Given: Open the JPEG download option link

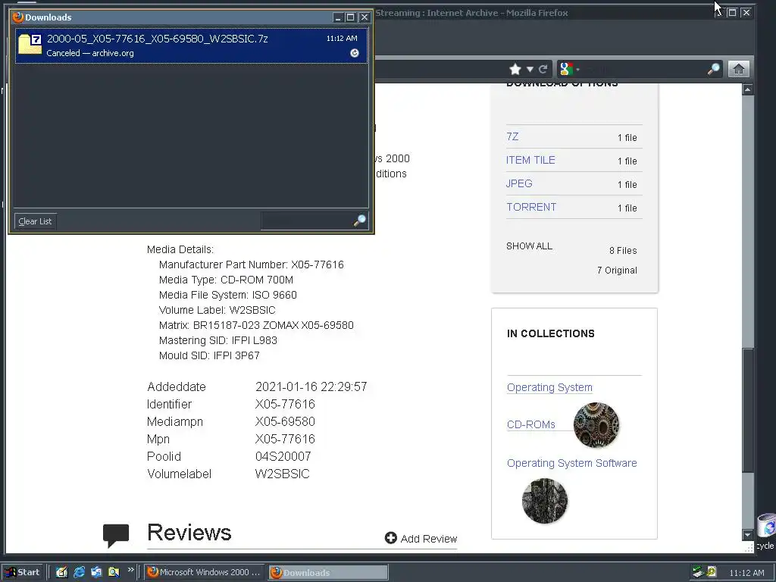Looking at the screenshot, I should 519,183.
